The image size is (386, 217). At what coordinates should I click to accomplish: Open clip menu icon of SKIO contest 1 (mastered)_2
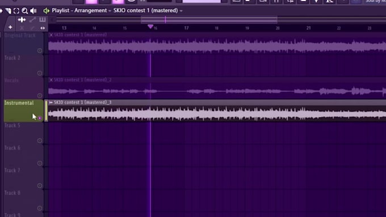[51, 80]
